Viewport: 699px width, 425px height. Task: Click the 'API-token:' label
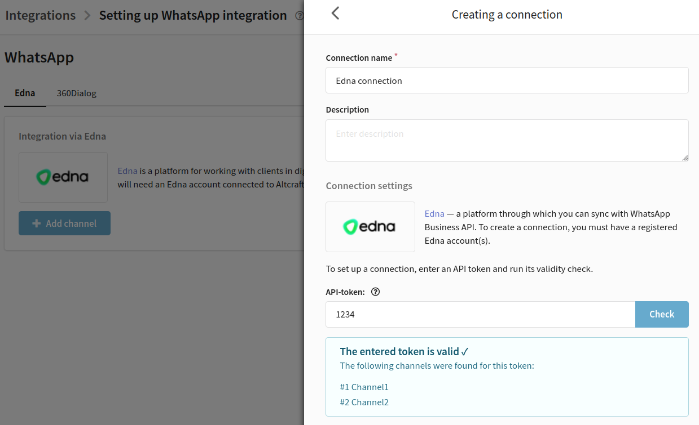pos(345,292)
